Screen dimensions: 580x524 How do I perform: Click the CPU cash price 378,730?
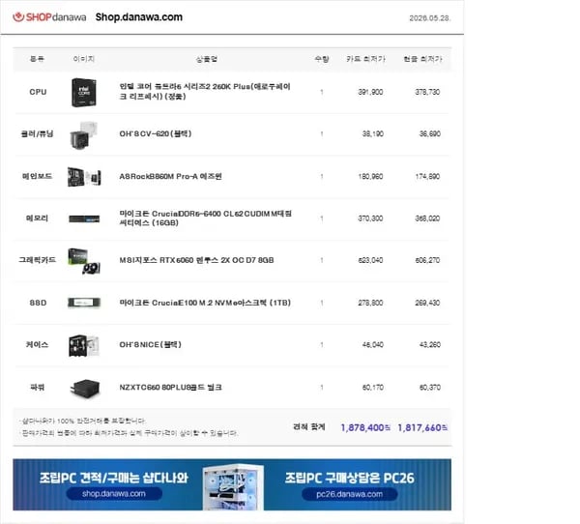(427, 92)
